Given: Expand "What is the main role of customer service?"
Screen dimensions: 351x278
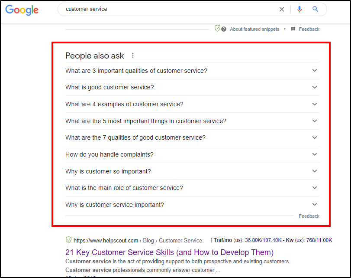Looking at the screenshot, I should pyautogui.click(x=315, y=188).
